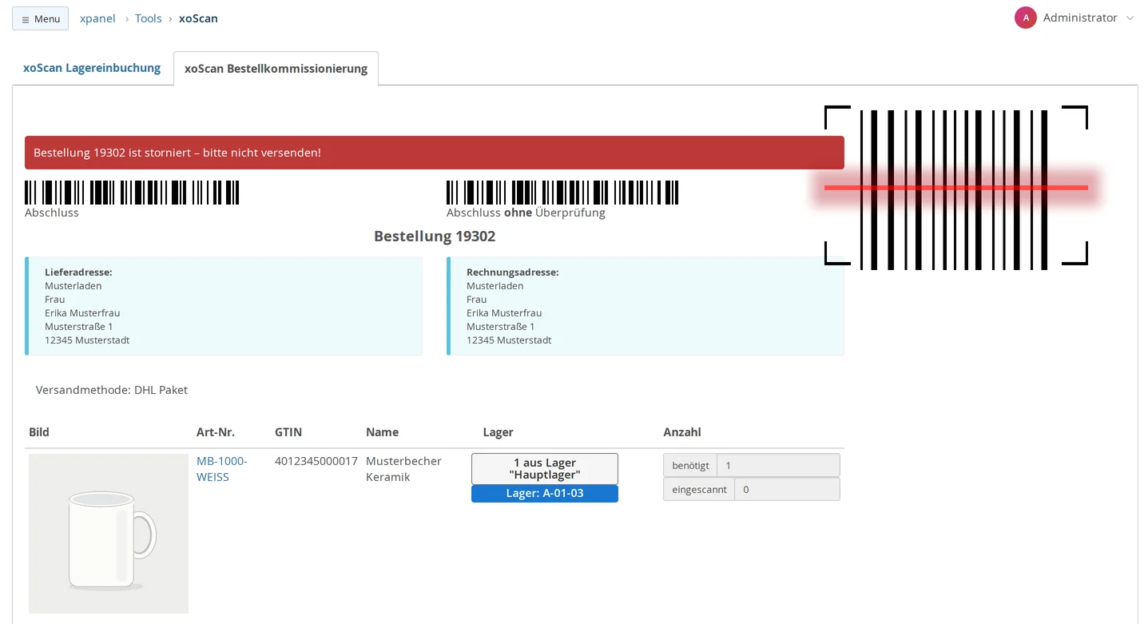The height and width of the screenshot is (624, 1144).
Task: Click the Anzahl column header
Action: tap(682, 432)
